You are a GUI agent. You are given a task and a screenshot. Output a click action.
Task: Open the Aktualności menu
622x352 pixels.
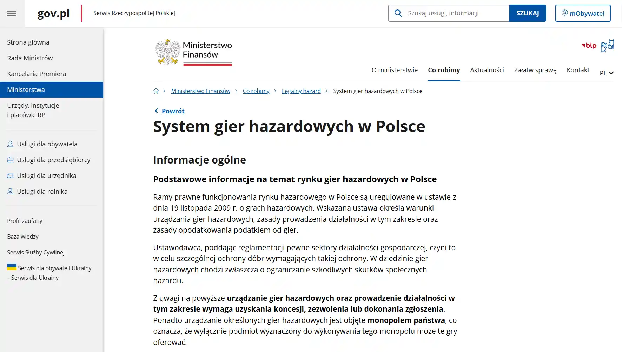pyautogui.click(x=487, y=70)
